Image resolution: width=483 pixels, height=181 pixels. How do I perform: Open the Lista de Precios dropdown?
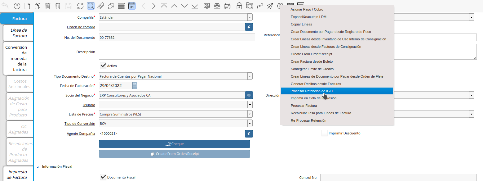tap(250, 114)
